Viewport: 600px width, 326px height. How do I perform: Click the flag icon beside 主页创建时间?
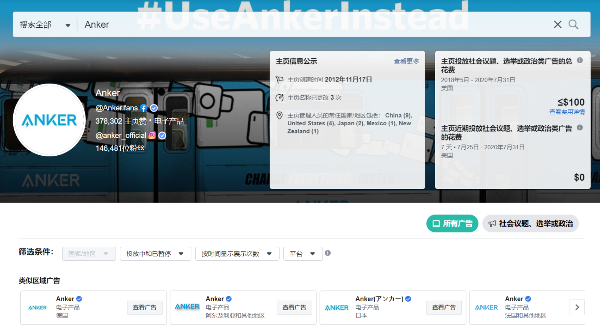click(x=279, y=79)
